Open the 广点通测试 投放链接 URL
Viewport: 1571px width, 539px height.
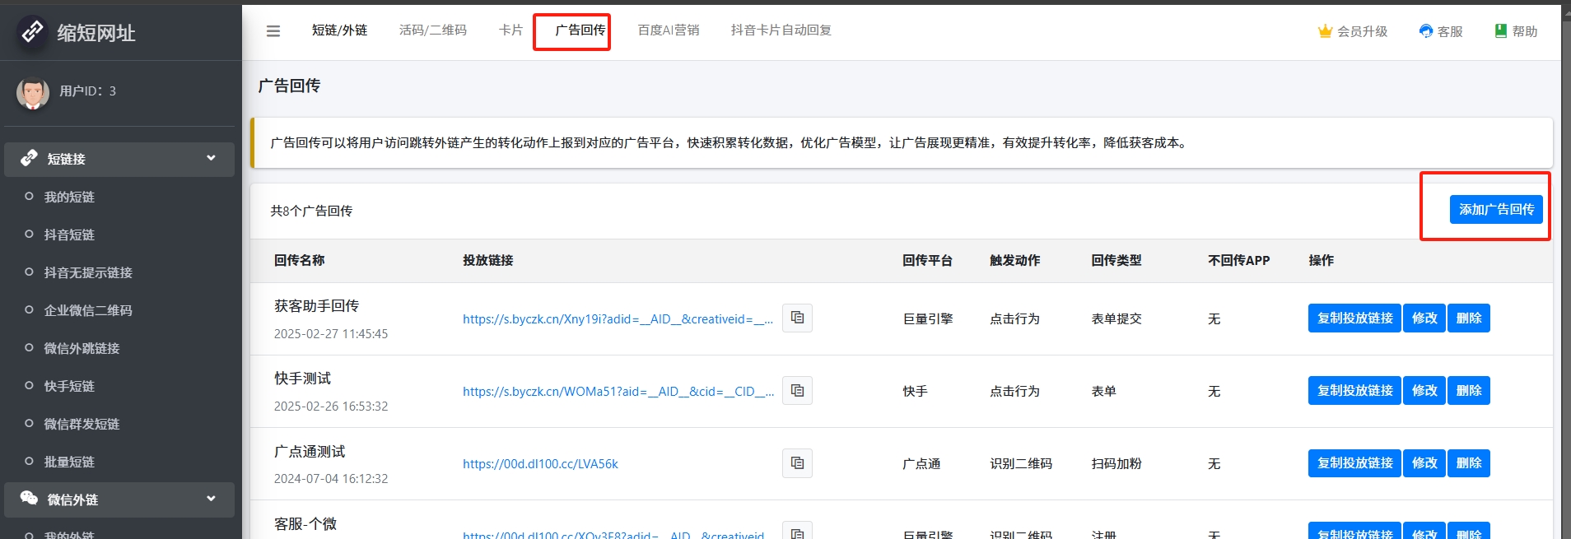[540, 464]
